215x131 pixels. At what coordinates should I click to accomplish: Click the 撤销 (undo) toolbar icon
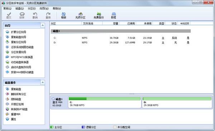35,15
